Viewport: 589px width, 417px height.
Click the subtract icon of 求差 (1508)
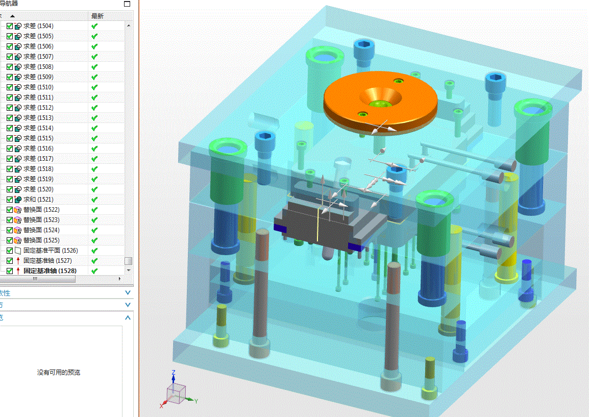18,67
